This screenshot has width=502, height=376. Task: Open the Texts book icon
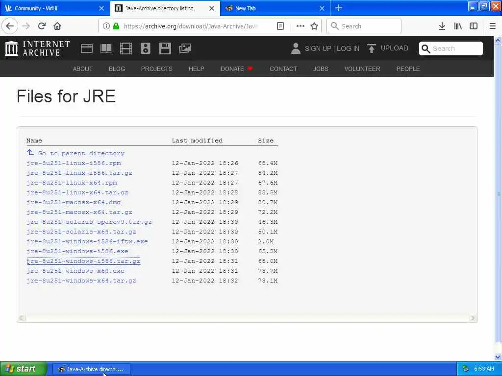[x=106, y=48]
